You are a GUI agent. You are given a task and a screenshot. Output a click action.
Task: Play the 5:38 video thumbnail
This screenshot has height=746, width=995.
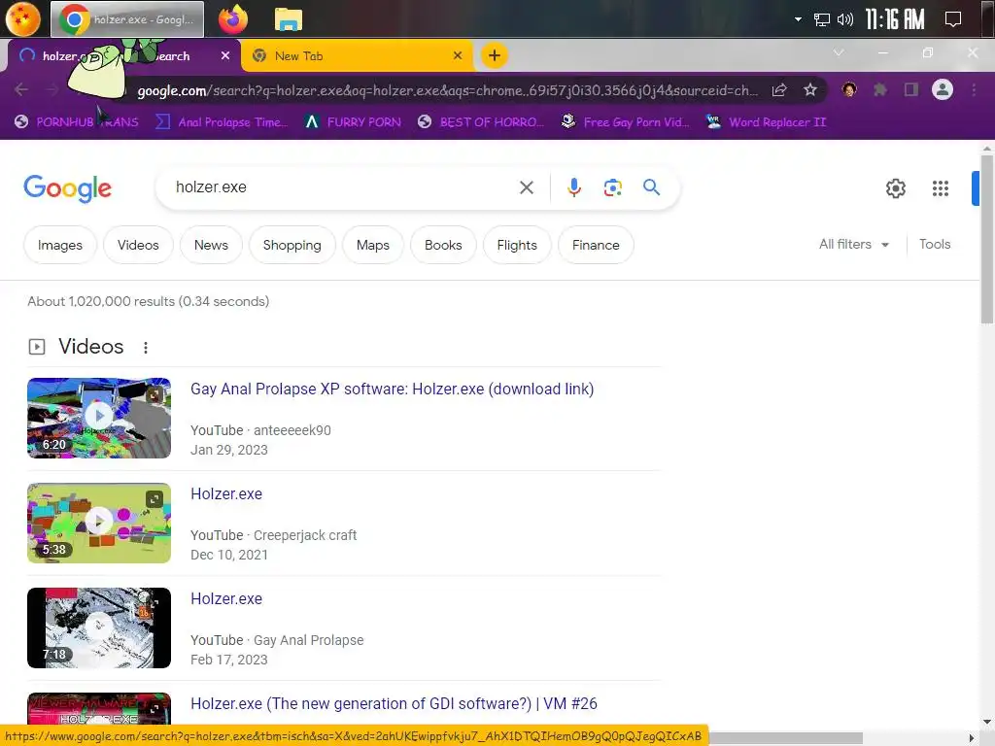click(x=99, y=523)
